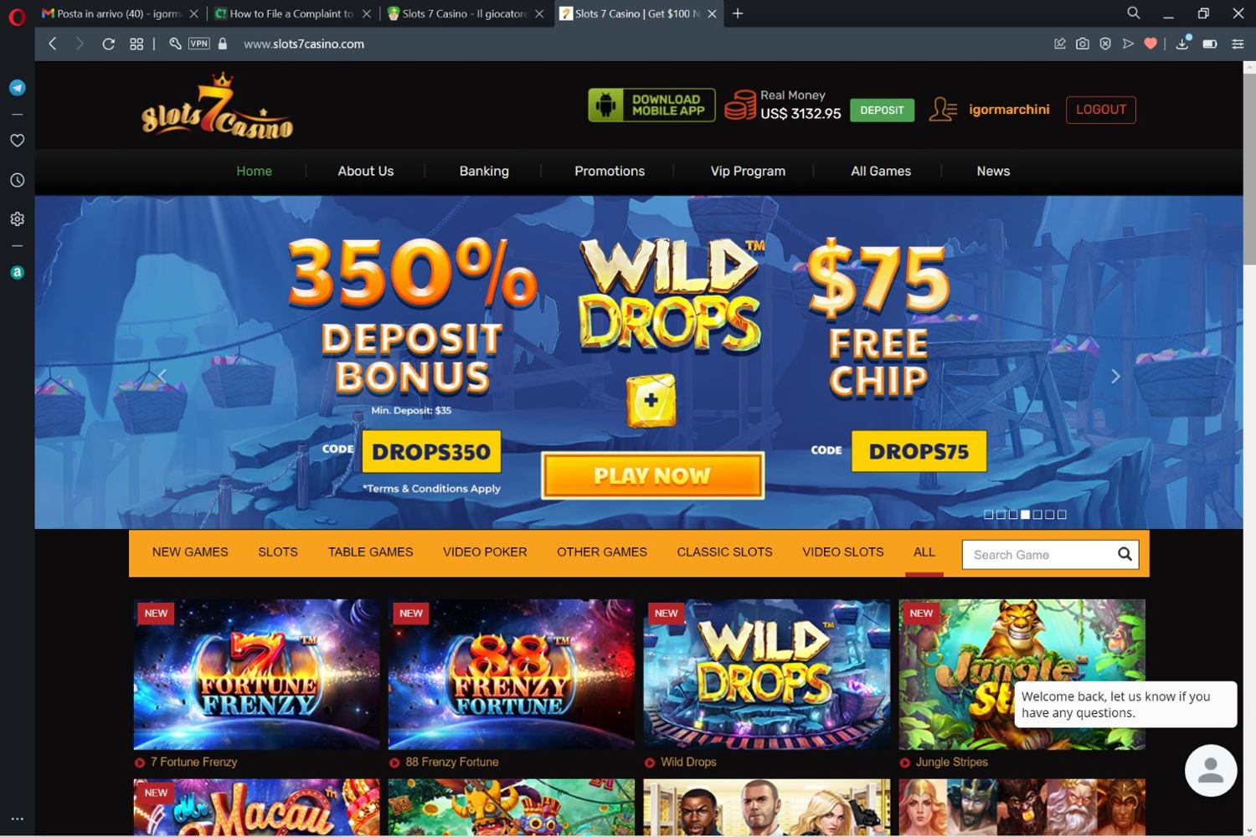Open the Wild Drops game thumbnail

coord(767,674)
